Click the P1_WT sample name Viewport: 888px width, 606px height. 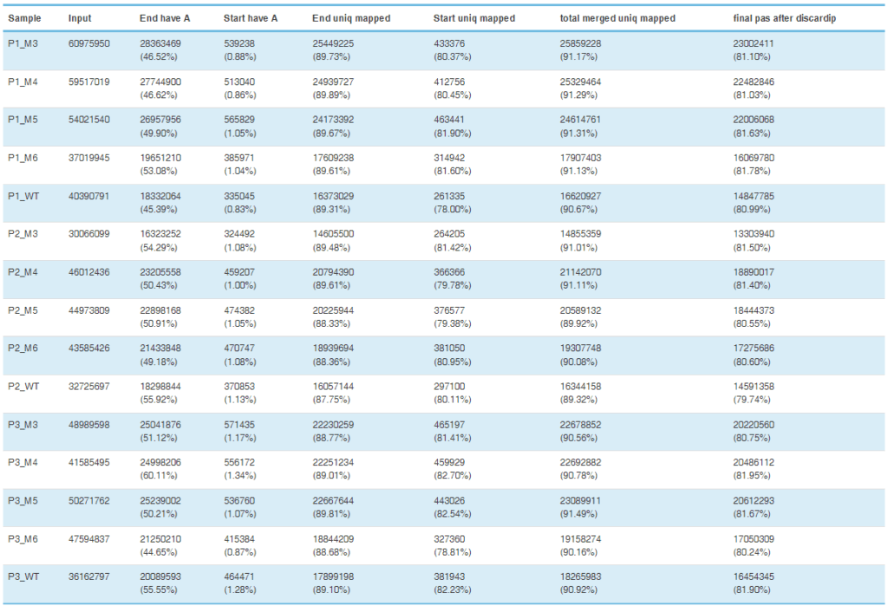point(24,196)
